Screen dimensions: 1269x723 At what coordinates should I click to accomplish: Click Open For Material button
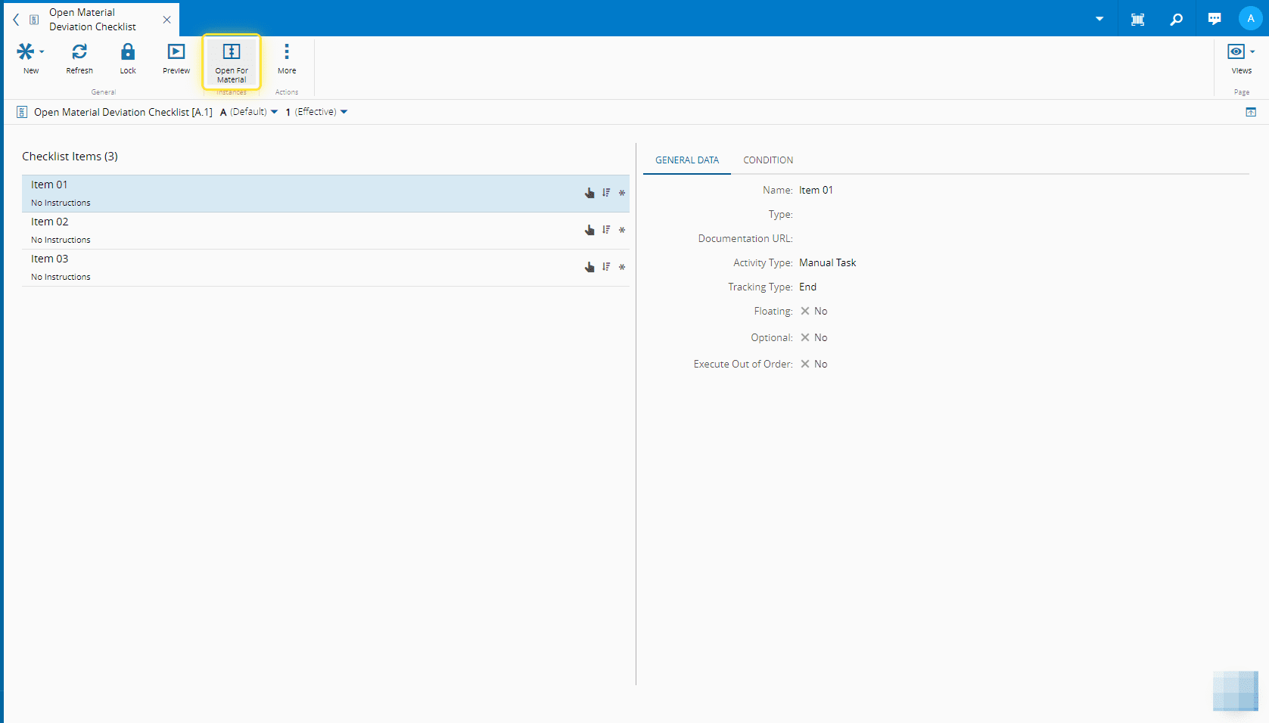pos(232,61)
